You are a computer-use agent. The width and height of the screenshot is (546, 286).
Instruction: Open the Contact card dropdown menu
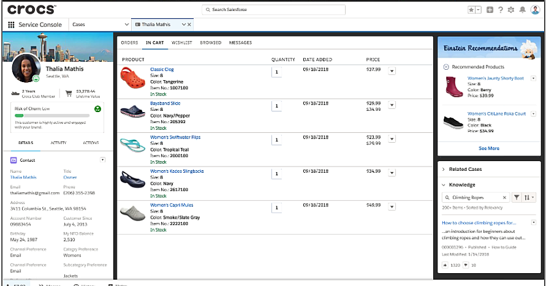coord(102,160)
